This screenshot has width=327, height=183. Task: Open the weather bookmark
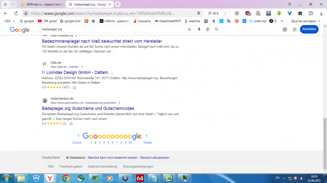coord(192,21)
